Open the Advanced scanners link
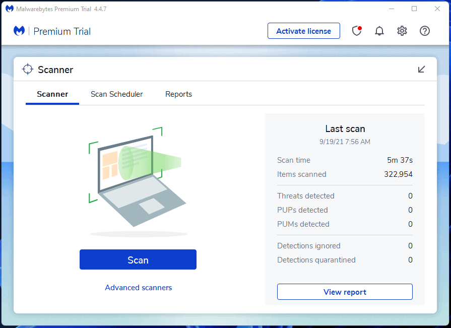This screenshot has height=328, width=451. tap(138, 288)
